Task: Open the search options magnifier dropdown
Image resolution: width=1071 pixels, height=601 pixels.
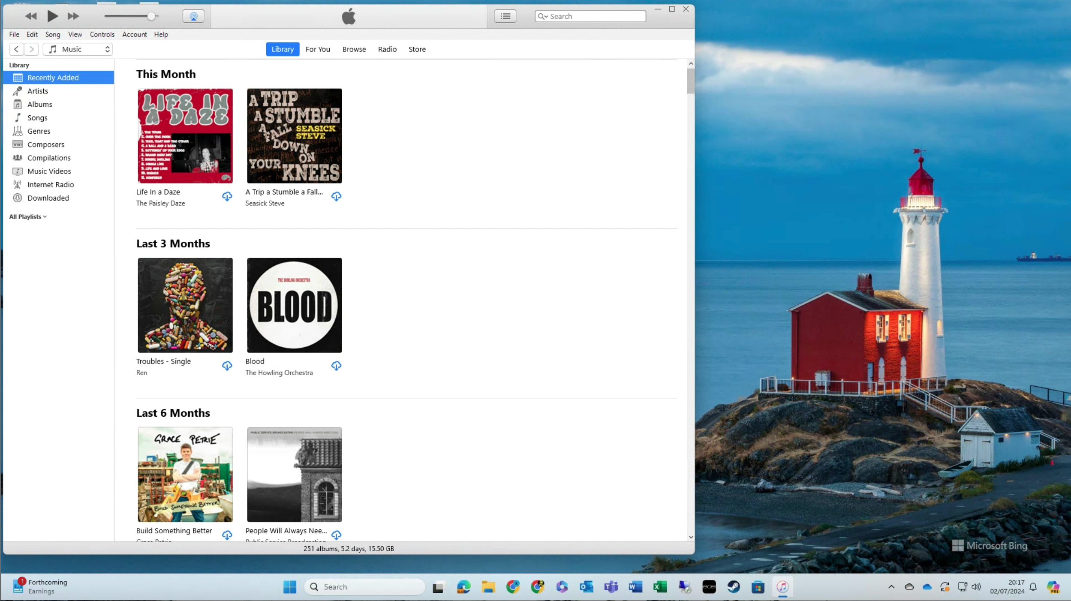Action: pyautogui.click(x=543, y=16)
